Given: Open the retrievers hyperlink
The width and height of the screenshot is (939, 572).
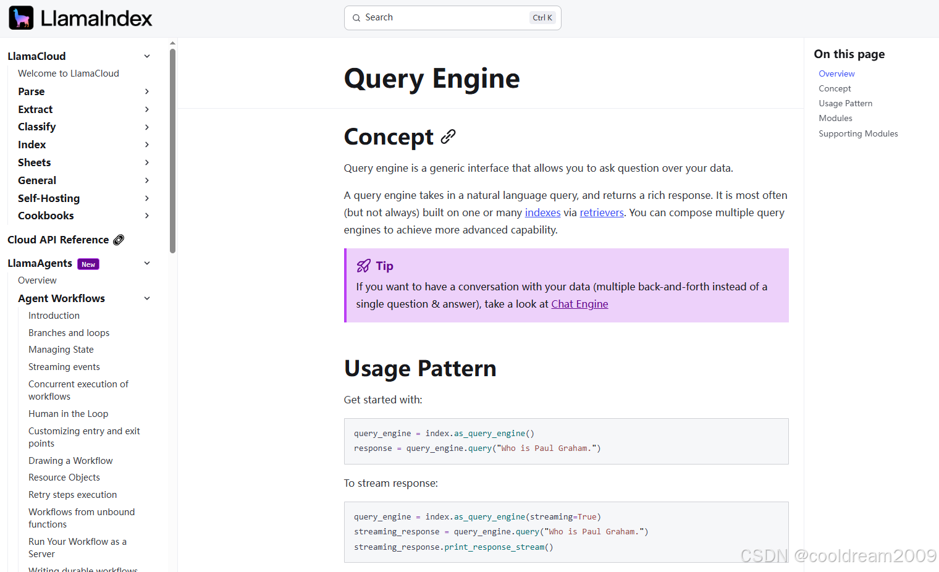Looking at the screenshot, I should [x=602, y=212].
